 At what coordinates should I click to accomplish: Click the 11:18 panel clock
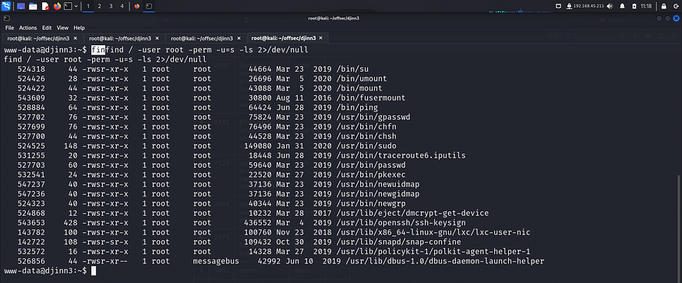[646, 6]
